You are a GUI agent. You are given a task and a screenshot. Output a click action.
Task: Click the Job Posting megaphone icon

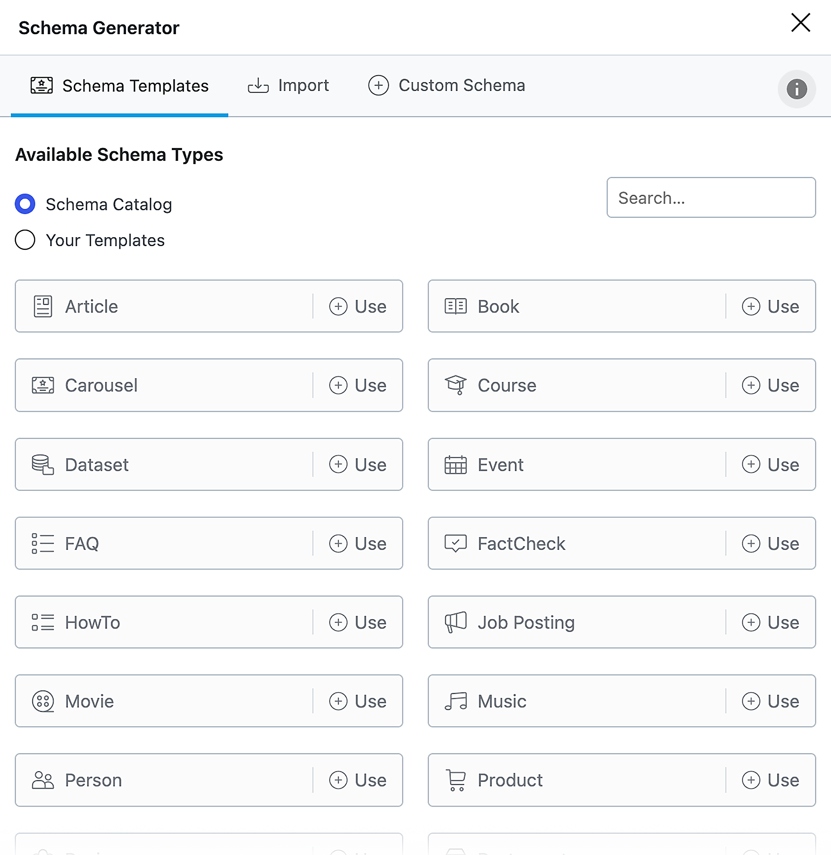[x=455, y=622]
